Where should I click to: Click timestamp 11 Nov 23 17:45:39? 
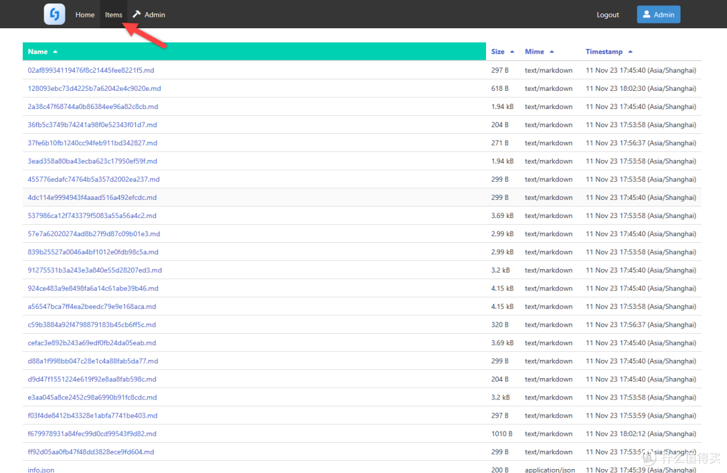click(640, 469)
